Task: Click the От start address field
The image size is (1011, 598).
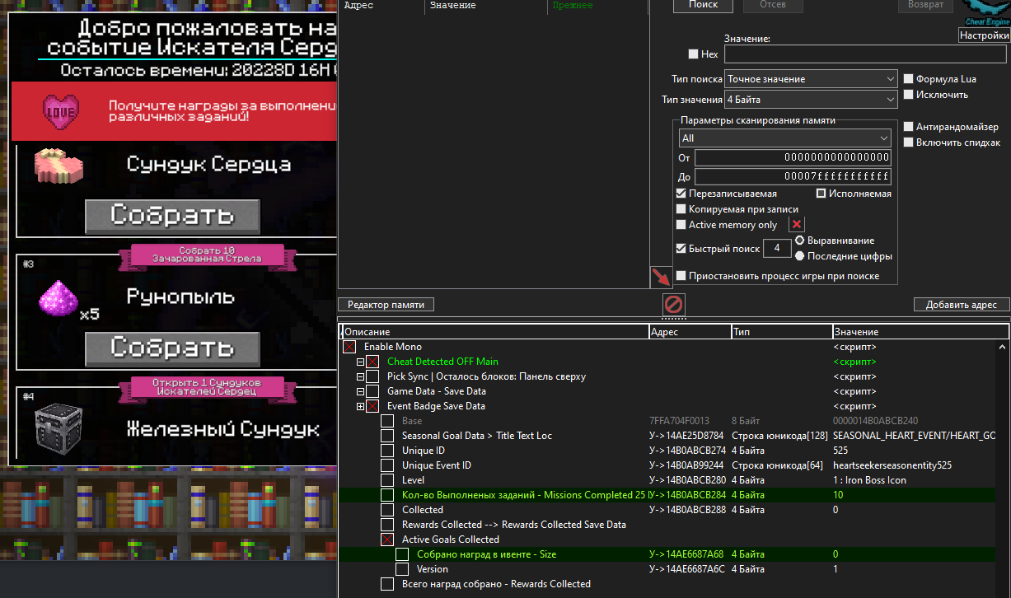Action: click(793, 158)
